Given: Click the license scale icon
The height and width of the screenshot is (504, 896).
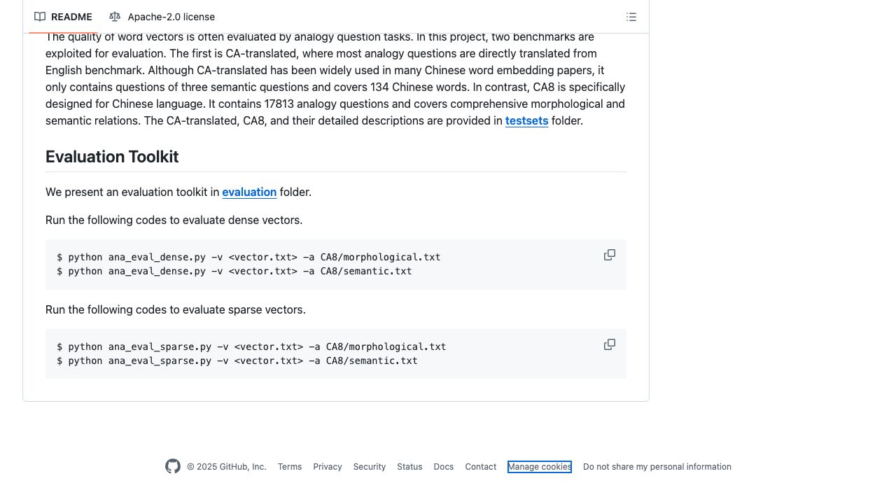Looking at the screenshot, I should 115,17.
